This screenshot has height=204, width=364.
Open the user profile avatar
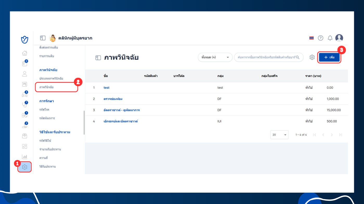pyautogui.click(x=339, y=38)
